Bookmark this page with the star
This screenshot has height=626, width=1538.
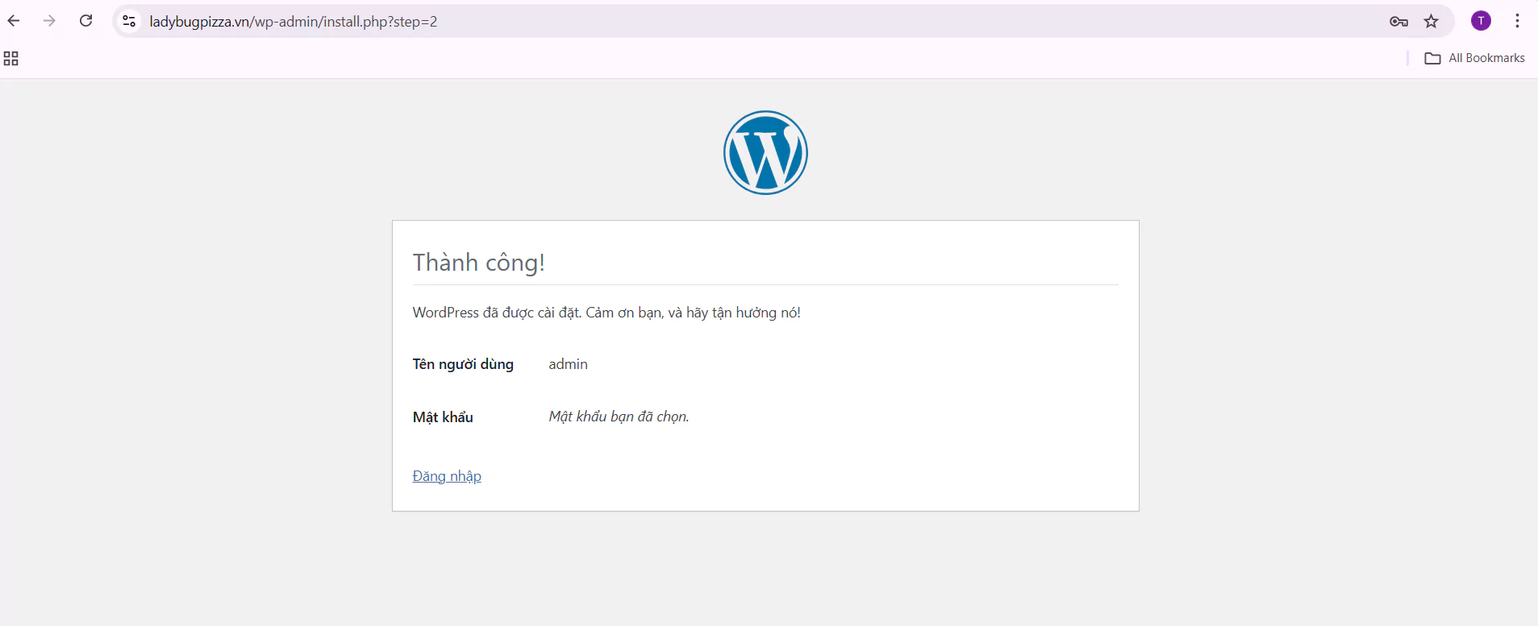point(1432,22)
